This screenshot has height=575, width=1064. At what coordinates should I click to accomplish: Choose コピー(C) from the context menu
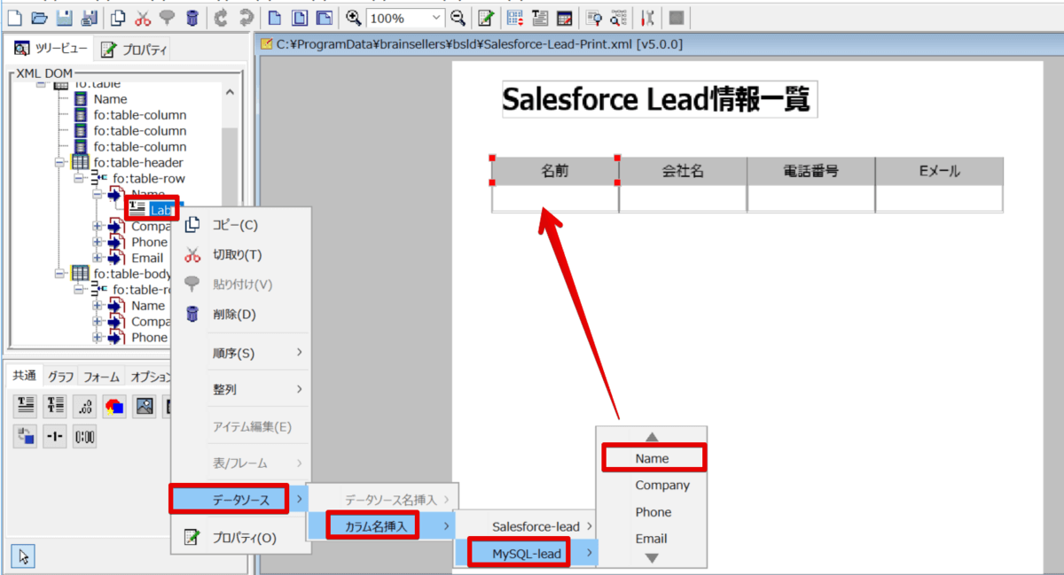(x=242, y=225)
